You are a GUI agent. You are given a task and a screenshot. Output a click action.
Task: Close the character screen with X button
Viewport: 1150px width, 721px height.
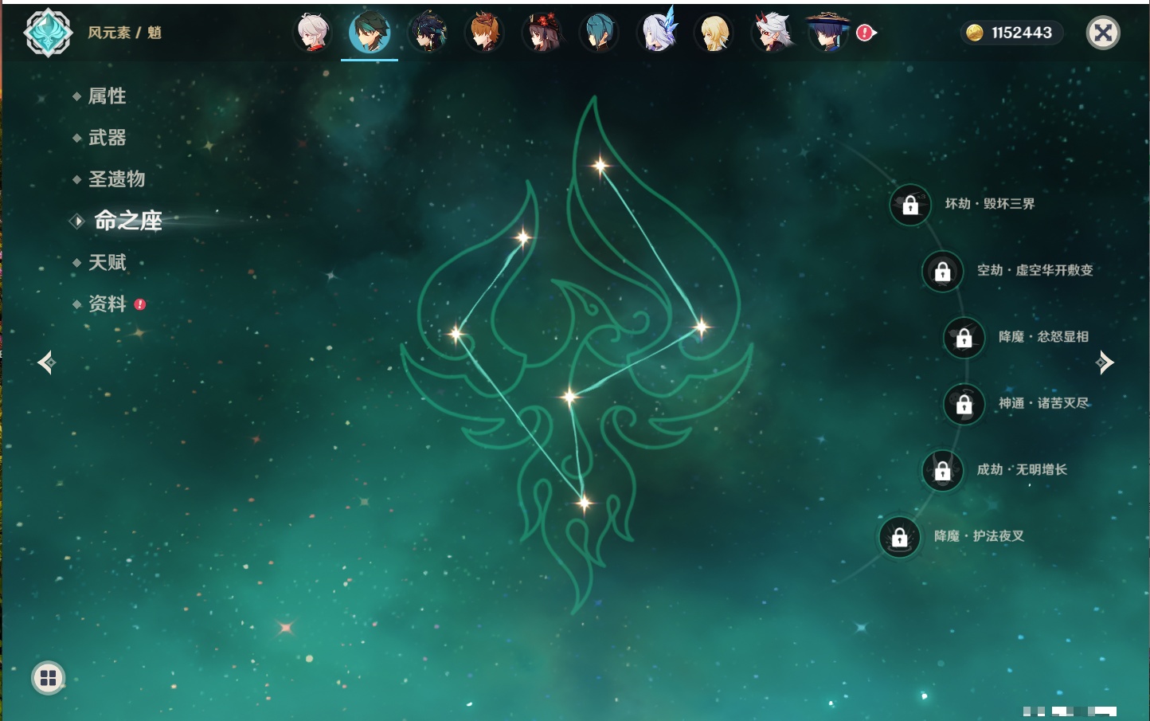pyautogui.click(x=1103, y=33)
